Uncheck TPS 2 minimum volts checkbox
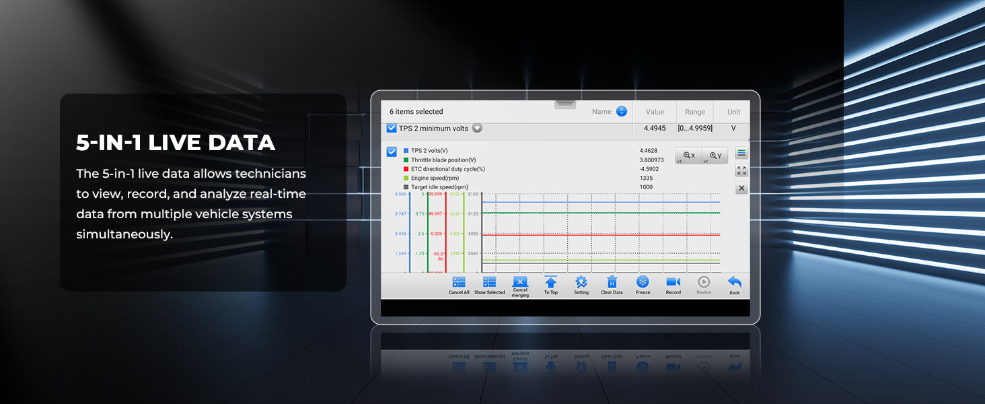Screen dimensions: 985x404 392,128
